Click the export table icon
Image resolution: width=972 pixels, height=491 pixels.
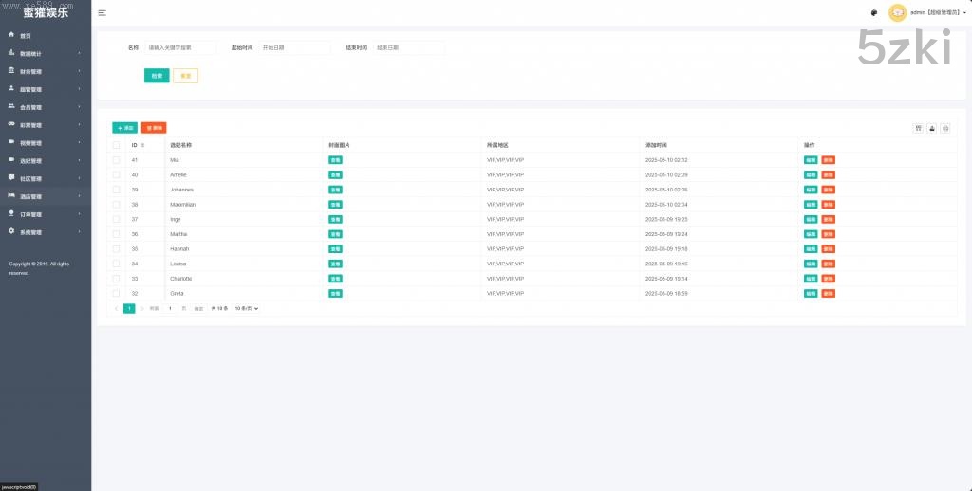931,128
